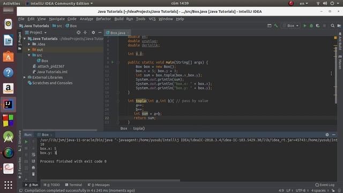Open Search Everywhere magnifier icon
Image resolution: width=343 pixels, height=193 pixels.
[x=332, y=26]
